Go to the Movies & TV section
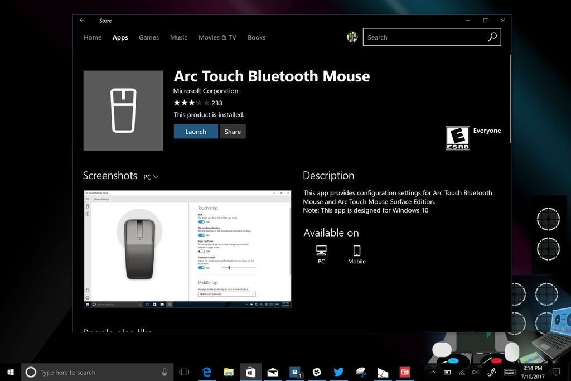Viewport: 571px width, 381px height. [x=217, y=37]
